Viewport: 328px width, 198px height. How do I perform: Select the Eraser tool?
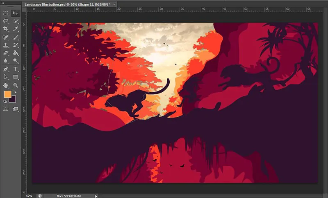6,53
